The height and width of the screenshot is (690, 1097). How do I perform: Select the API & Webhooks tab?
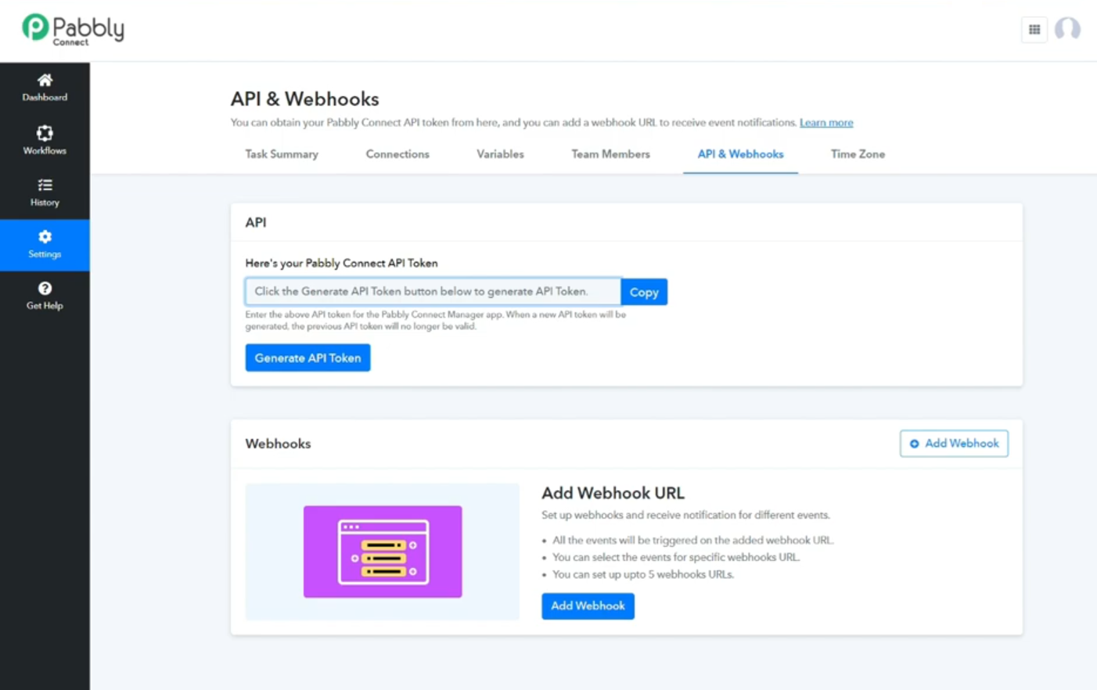pos(740,154)
